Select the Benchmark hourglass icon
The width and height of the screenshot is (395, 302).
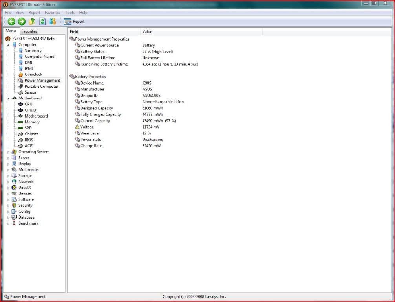tap(14, 223)
